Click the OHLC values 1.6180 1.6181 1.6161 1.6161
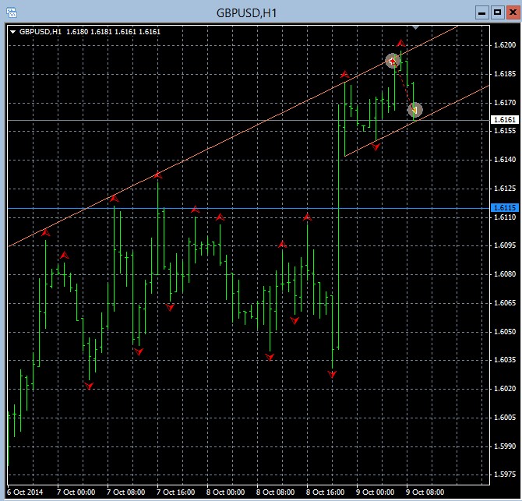Screen dimensions: 522x501 tap(113, 32)
